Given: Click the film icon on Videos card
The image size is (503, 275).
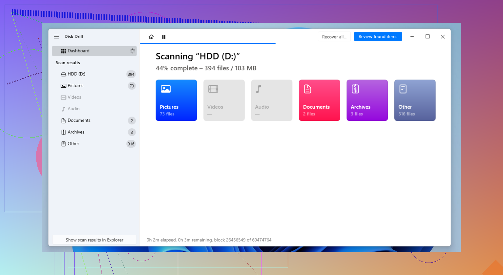Looking at the screenshot, I should (213, 89).
